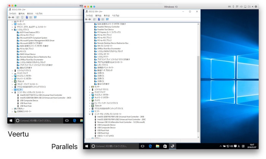266x159 pixels.
Task: Expand モニター node in Veertu window
Action: point(12,90)
